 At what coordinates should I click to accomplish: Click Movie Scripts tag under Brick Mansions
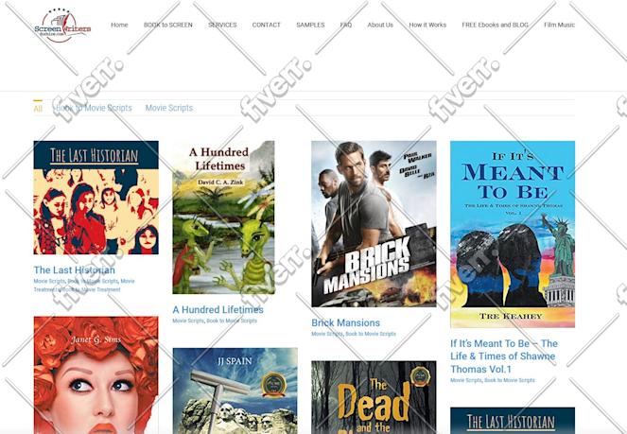pyautogui.click(x=327, y=334)
